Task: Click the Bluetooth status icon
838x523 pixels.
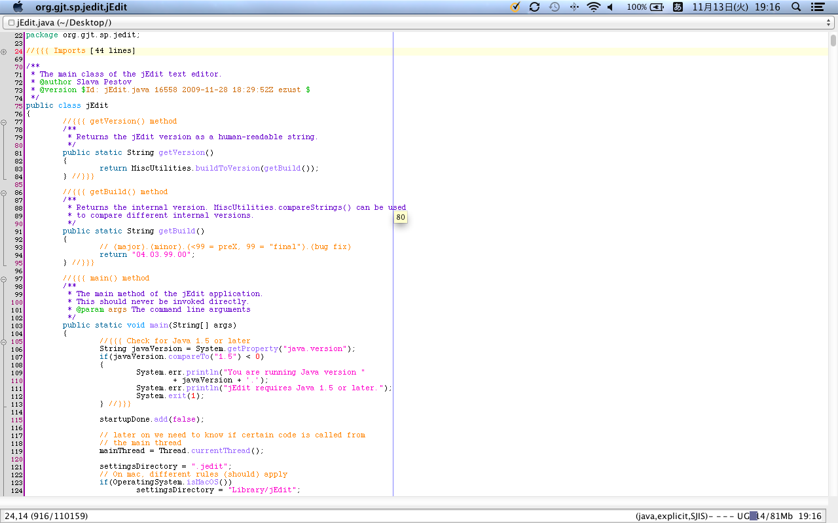Action: (x=574, y=7)
